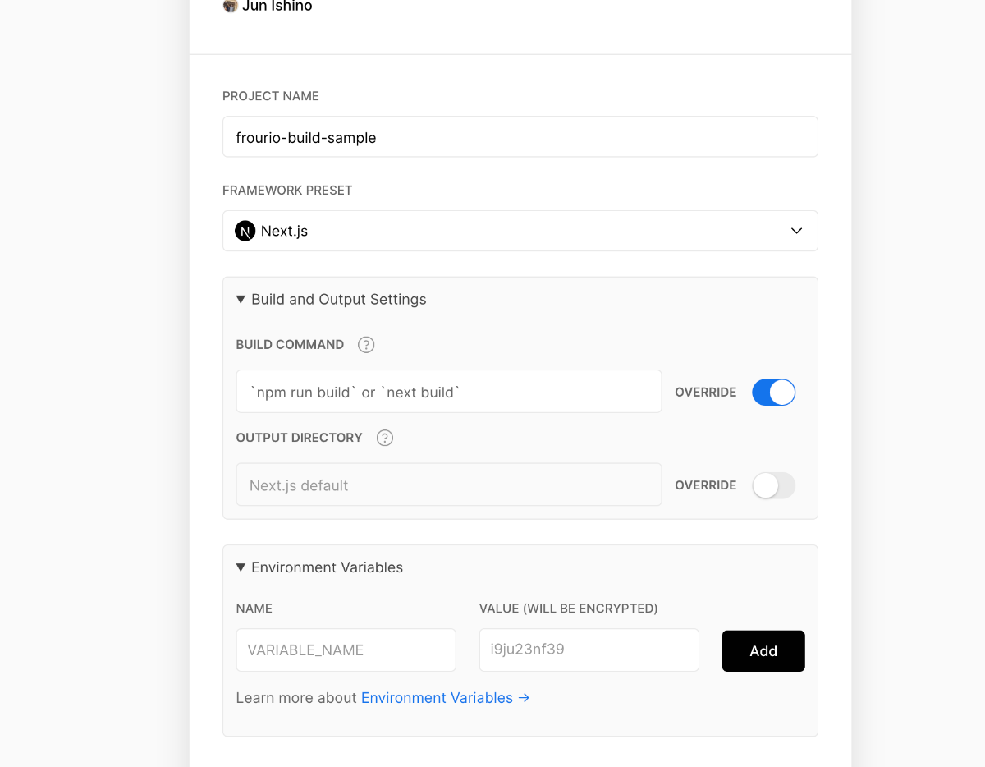Image resolution: width=985 pixels, height=767 pixels.
Task: Click the Add button for environment variable
Action: click(763, 651)
